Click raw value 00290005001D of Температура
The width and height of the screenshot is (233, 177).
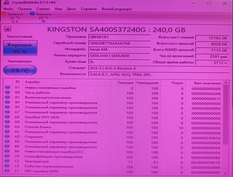click(206, 163)
